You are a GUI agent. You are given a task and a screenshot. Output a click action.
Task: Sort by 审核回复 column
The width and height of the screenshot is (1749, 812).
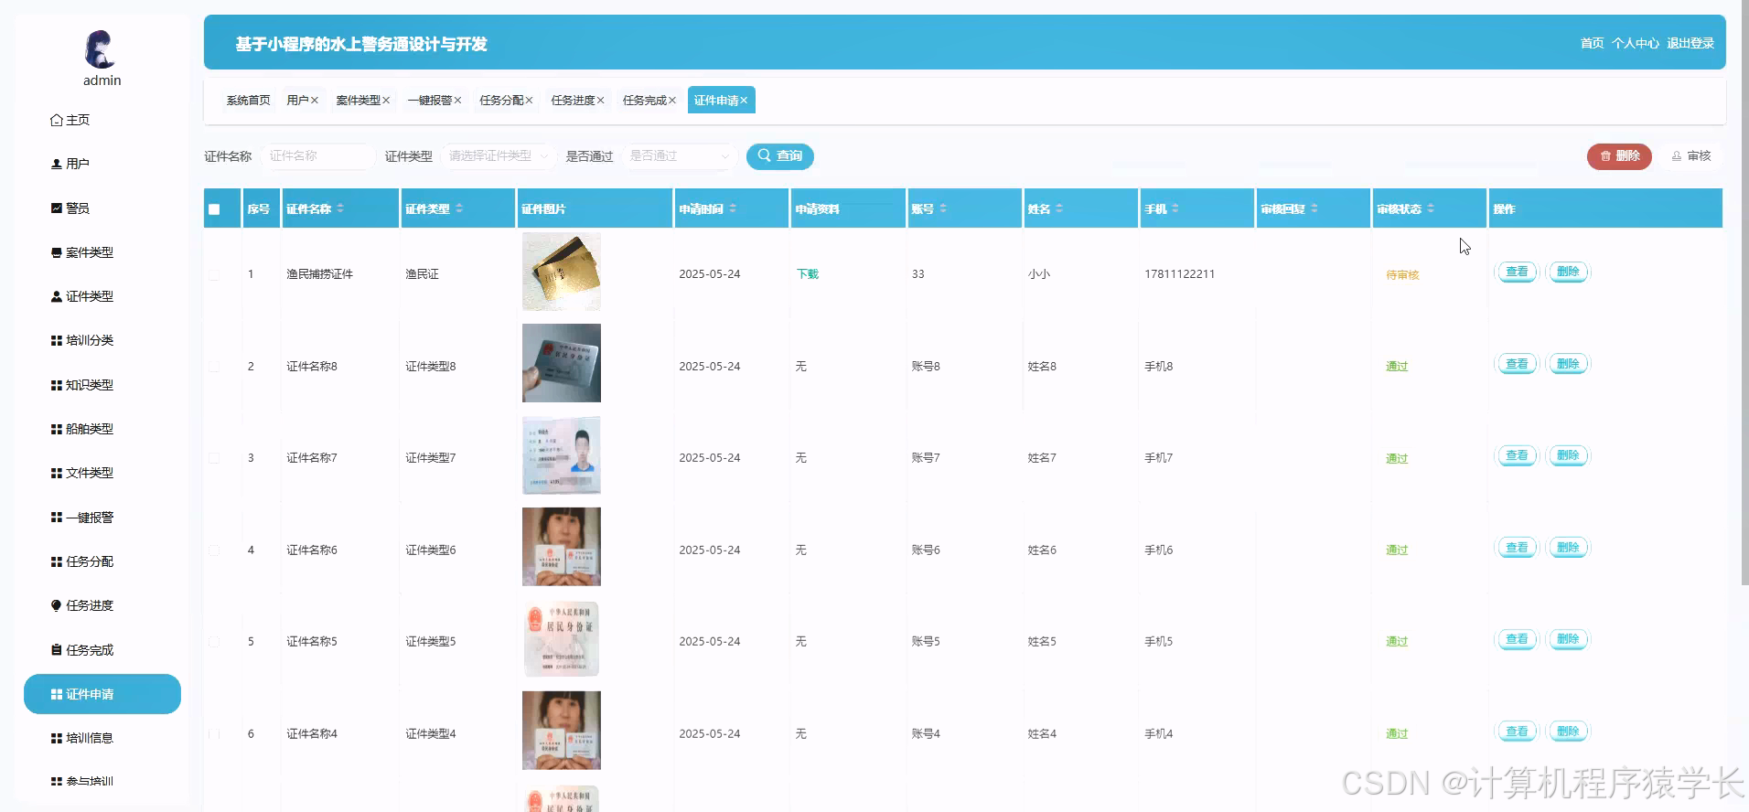pyautogui.click(x=1314, y=208)
